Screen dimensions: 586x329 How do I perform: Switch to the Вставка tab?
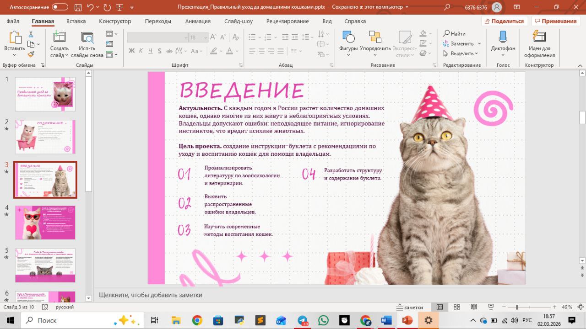point(76,21)
